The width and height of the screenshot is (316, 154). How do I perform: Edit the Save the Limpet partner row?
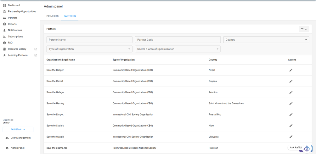(291, 115)
